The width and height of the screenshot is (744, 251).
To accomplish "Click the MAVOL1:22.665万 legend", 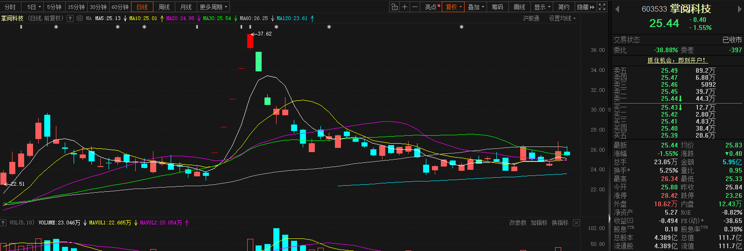I will 110,222.
